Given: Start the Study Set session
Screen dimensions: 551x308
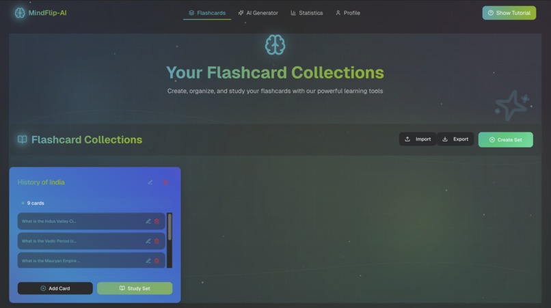Looking at the screenshot, I should coord(135,288).
